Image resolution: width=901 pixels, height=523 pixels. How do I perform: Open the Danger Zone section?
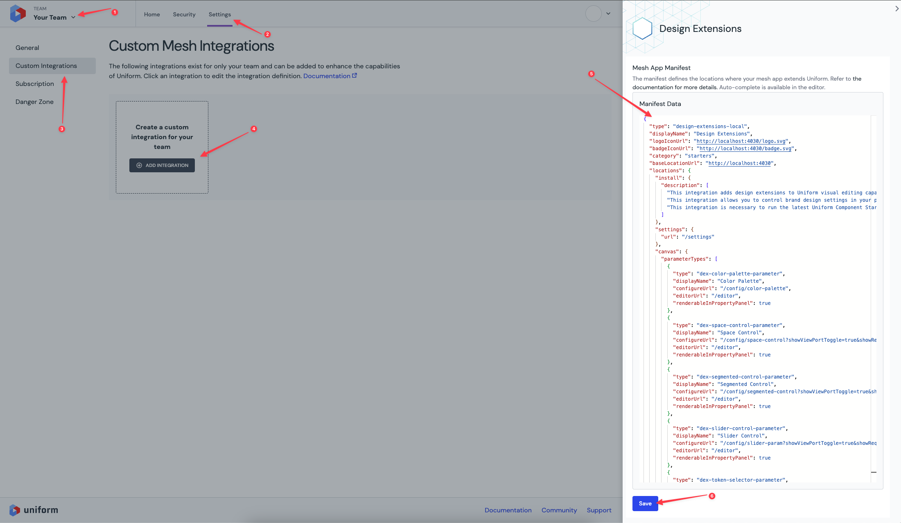coord(34,102)
